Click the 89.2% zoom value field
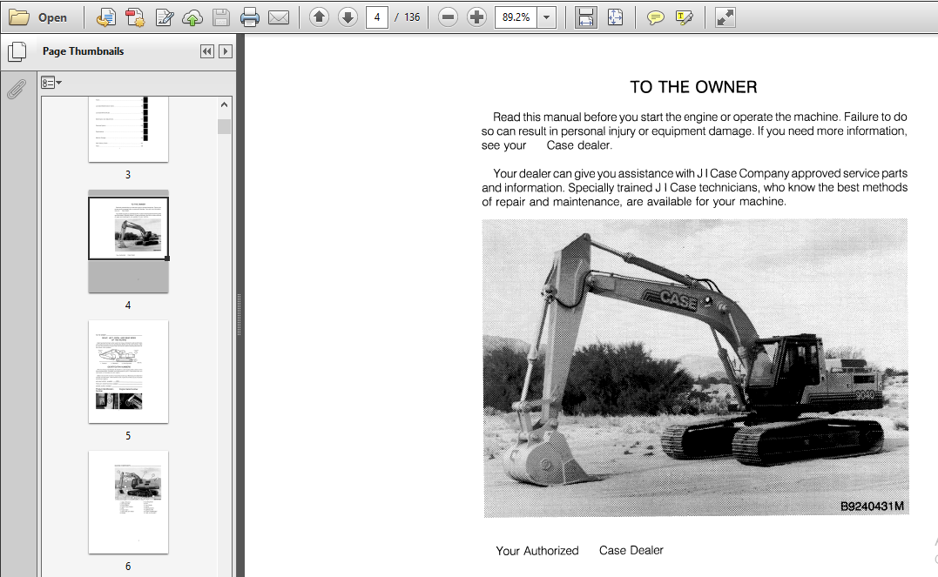The width and height of the screenshot is (938, 577). [x=516, y=17]
